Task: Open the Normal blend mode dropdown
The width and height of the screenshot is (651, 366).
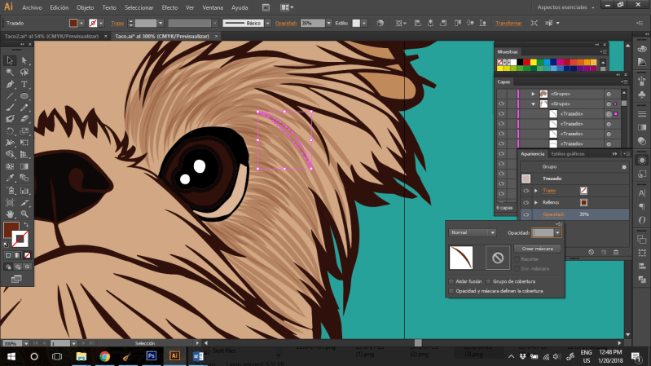Action: [x=473, y=232]
